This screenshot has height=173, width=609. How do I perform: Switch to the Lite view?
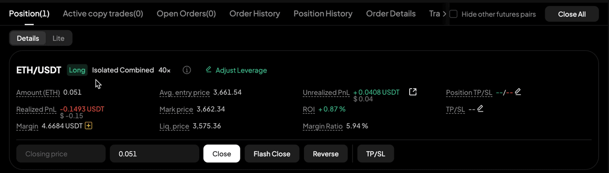(59, 38)
